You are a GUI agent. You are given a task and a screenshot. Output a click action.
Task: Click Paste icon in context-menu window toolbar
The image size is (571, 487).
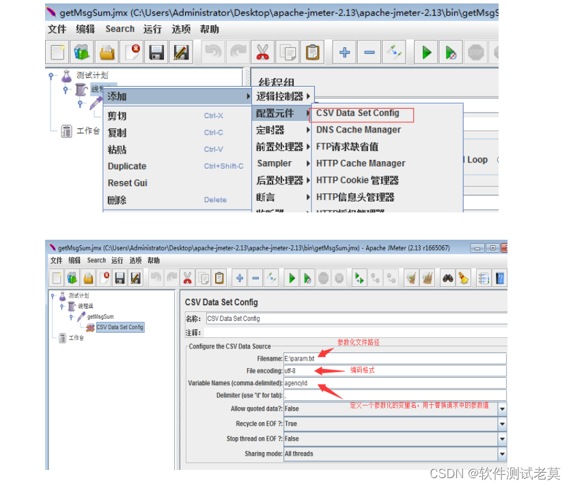[312, 53]
